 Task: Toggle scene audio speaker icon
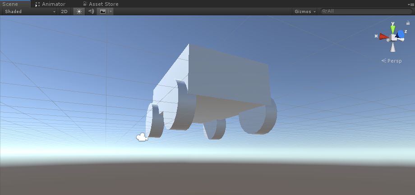coord(91,11)
